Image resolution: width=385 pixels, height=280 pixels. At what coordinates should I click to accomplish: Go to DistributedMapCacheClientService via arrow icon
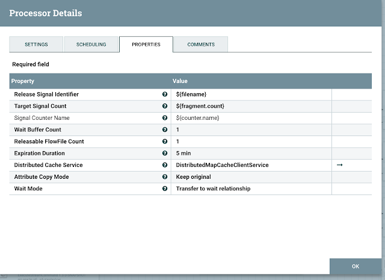point(339,165)
